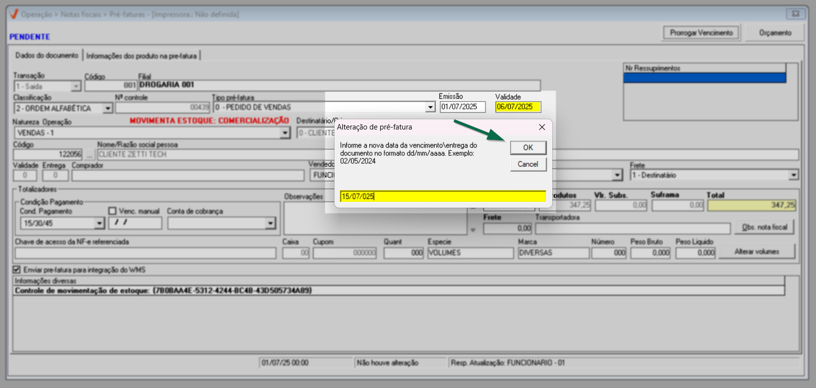Click the Controle de movimentação de estoque row

(398, 291)
